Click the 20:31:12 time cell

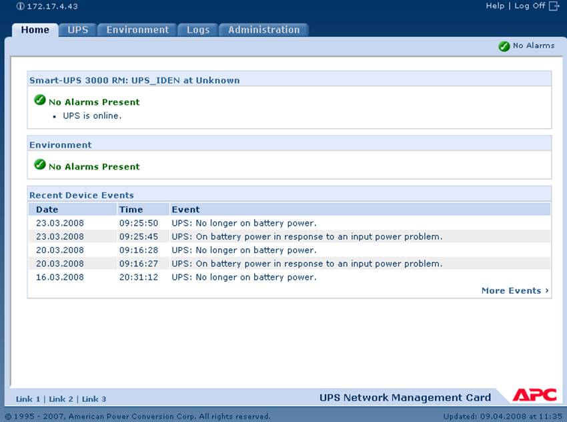139,277
